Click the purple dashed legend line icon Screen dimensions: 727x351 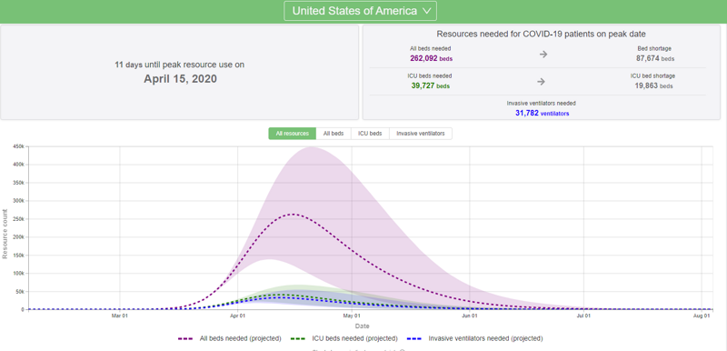click(x=185, y=339)
